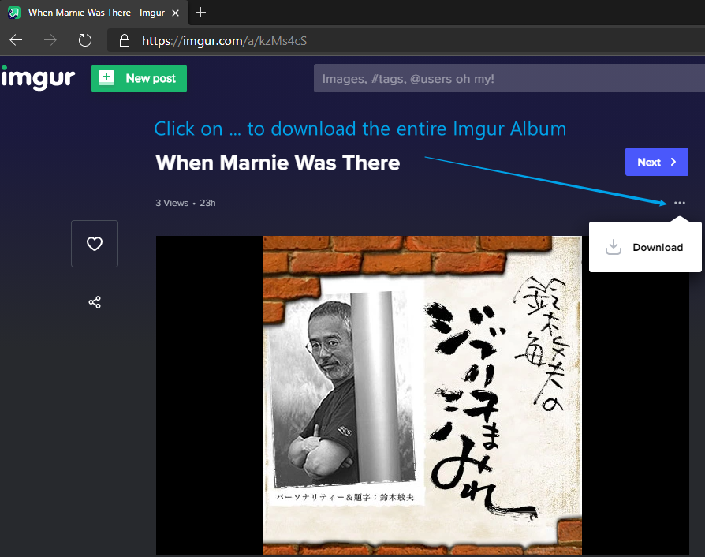The image size is (705, 557).
Task: Click the album title When Marnie Was There
Action: (x=278, y=163)
